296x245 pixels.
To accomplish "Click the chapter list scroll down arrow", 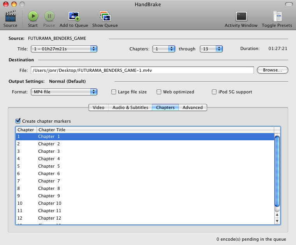I will click(x=277, y=221).
